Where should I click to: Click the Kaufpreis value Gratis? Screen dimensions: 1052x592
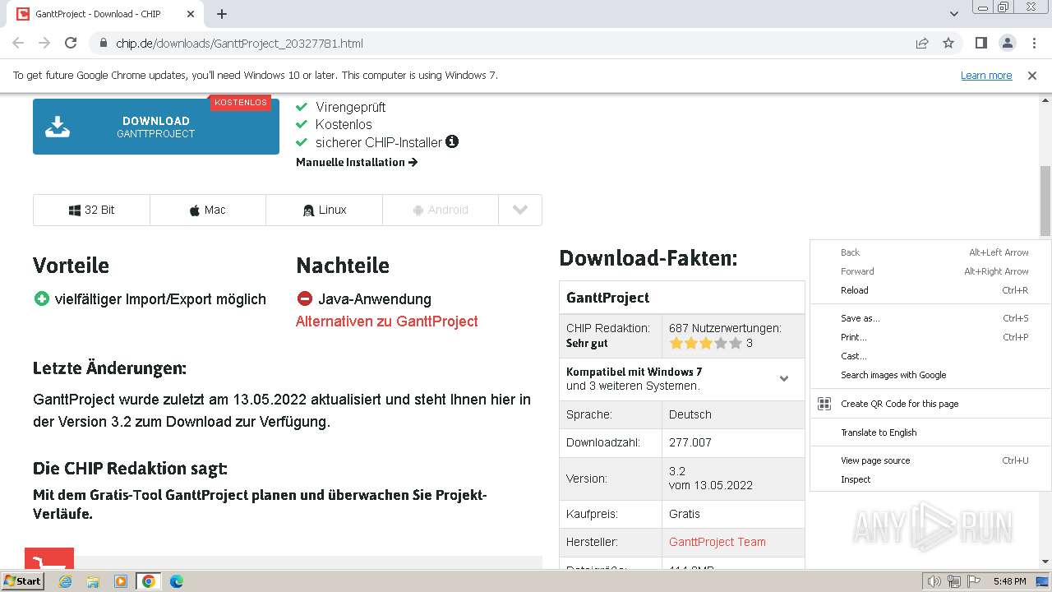pyautogui.click(x=685, y=514)
